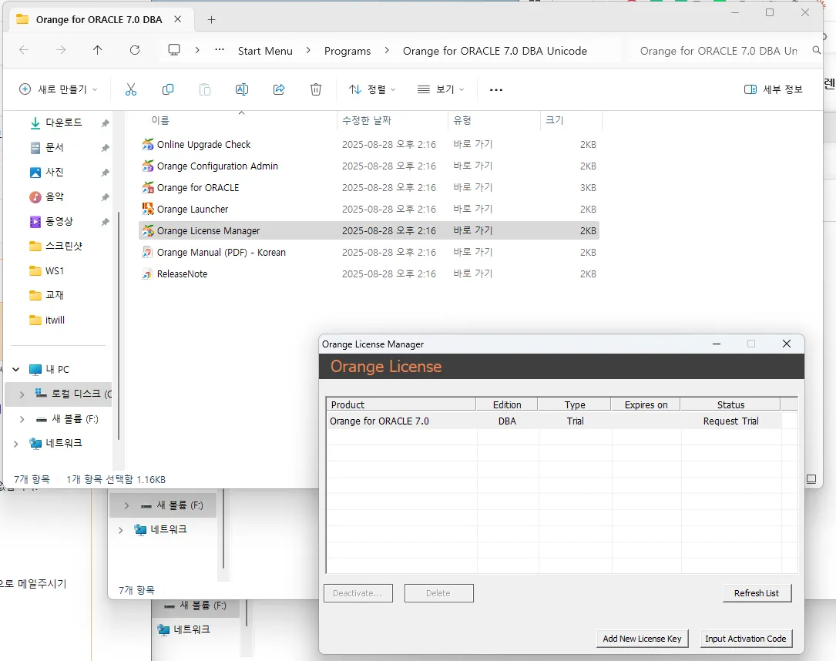Image resolution: width=836 pixels, height=661 pixels.
Task: Expand 새 볼륨 (F:) in second Explorer window
Action: 126,505
